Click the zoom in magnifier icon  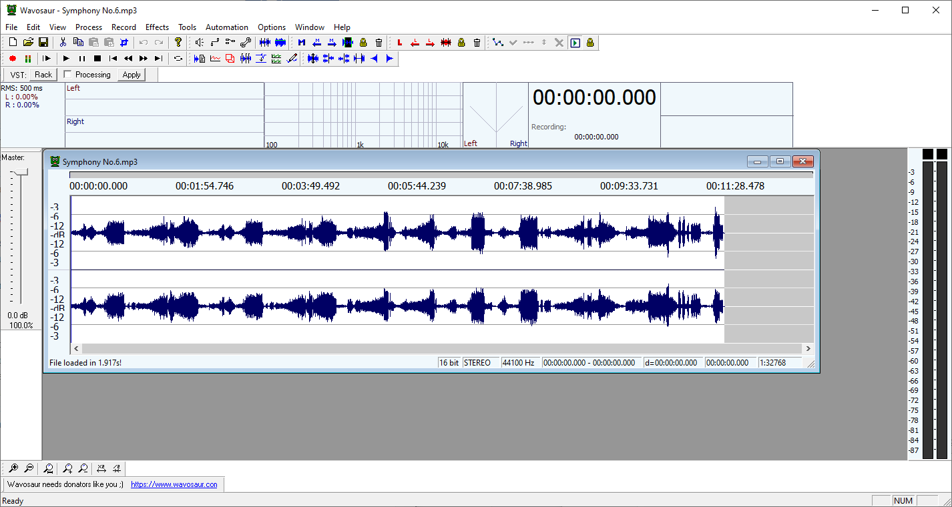(13, 468)
